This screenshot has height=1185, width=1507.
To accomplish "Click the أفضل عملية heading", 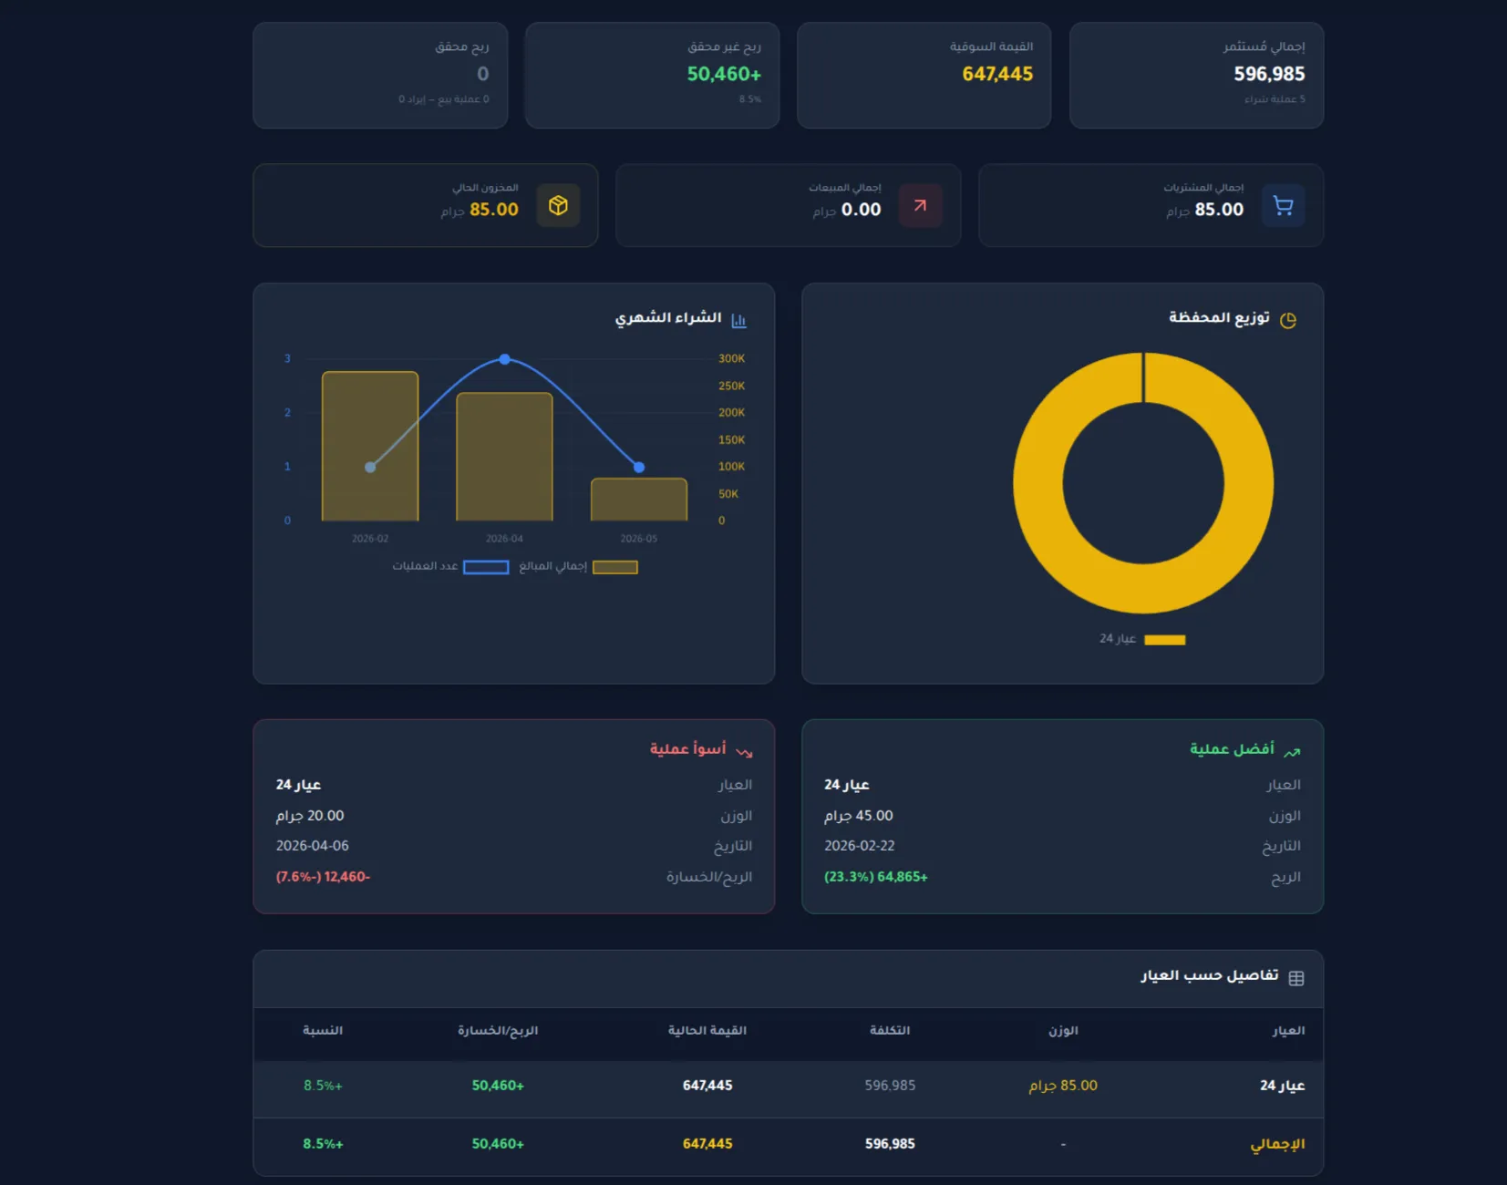I will click(x=1232, y=749).
